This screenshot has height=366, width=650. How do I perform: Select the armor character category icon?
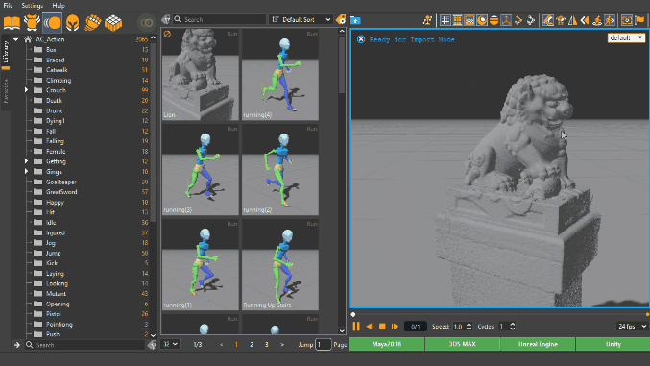point(32,22)
